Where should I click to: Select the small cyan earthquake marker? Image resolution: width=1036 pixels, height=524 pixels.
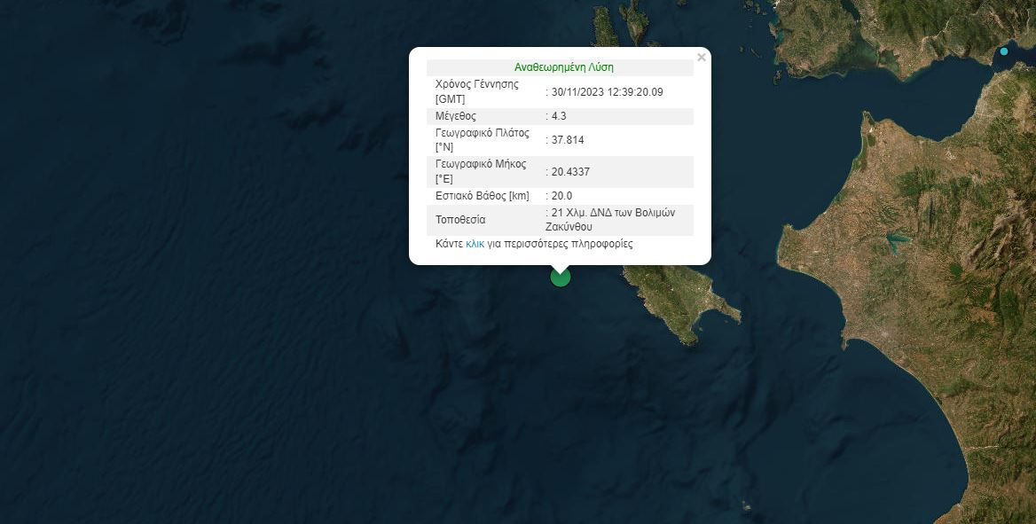click(1004, 51)
